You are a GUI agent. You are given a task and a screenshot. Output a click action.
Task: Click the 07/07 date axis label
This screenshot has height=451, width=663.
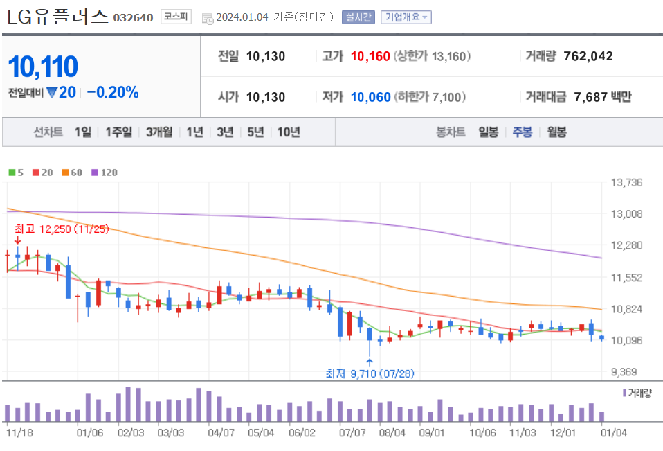click(352, 433)
